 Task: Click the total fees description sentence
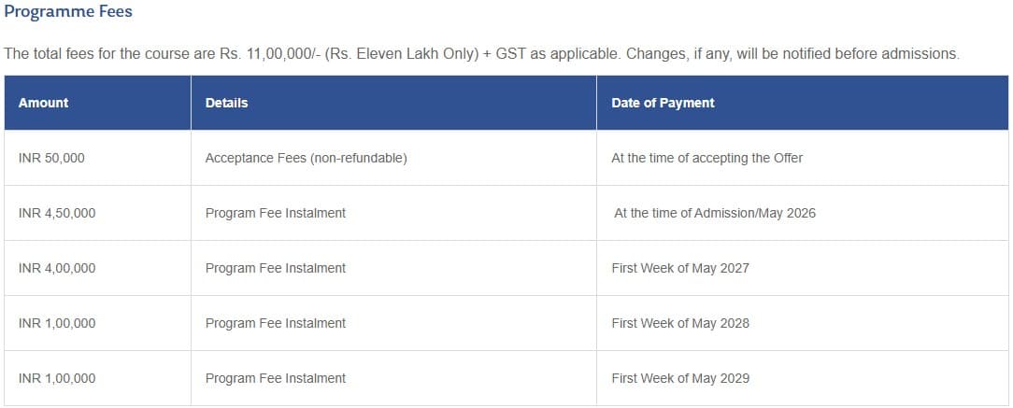point(481,53)
